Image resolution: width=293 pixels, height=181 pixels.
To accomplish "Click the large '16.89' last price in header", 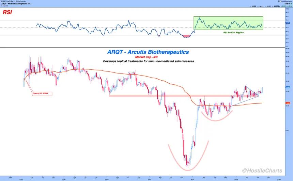I will click(287, 3).
